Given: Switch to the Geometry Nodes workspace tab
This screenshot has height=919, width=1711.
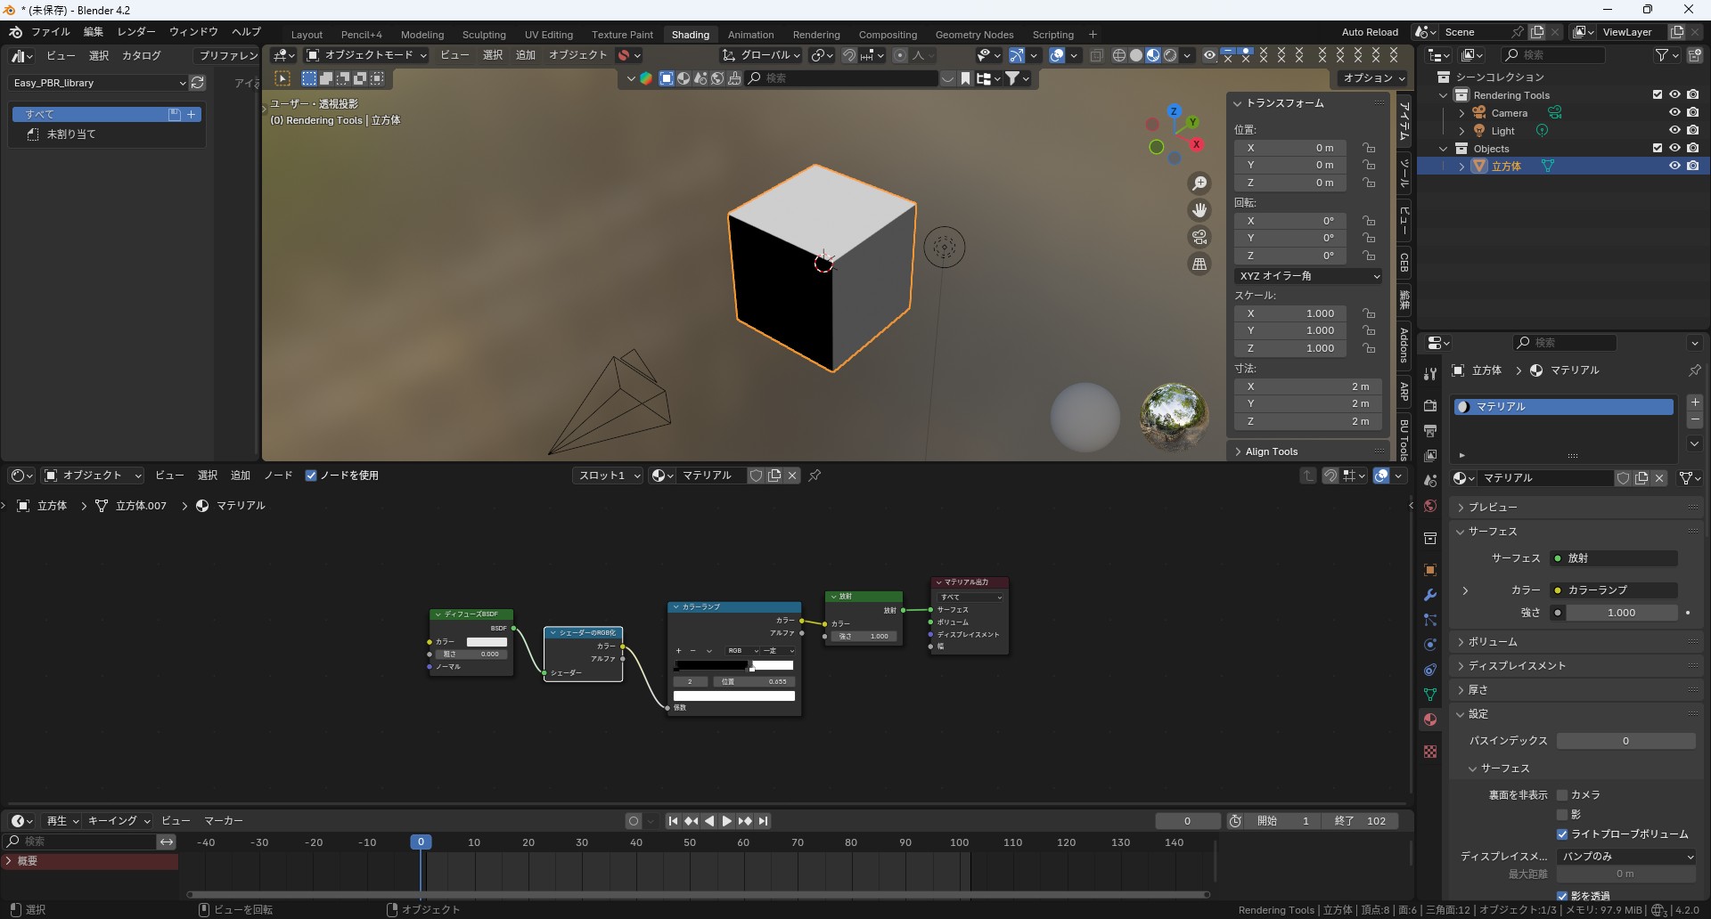Looking at the screenshot, I should [974, 35].
